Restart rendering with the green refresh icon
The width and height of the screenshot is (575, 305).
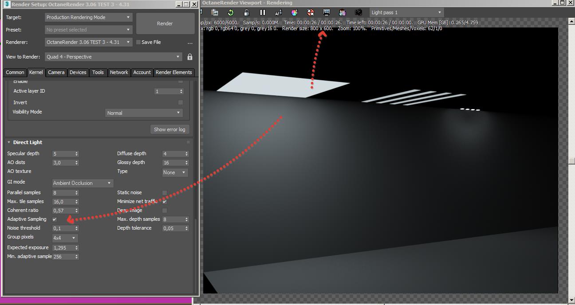point(230,12)
